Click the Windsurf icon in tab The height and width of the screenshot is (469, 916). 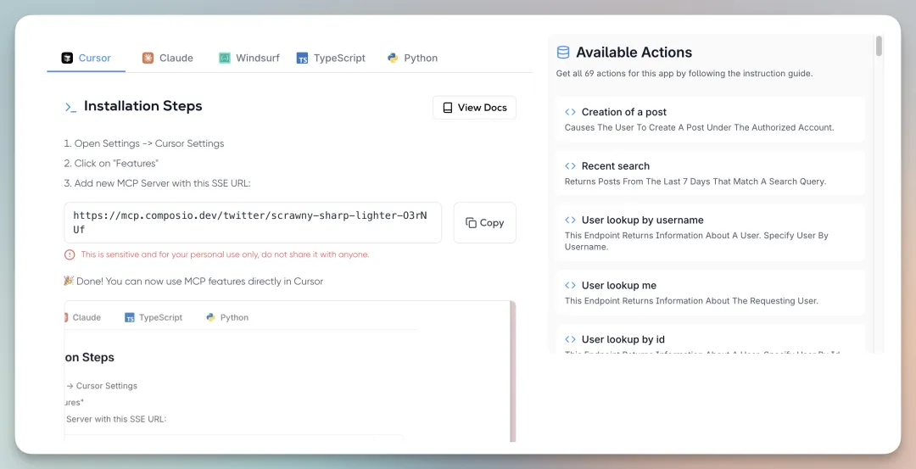224,58
